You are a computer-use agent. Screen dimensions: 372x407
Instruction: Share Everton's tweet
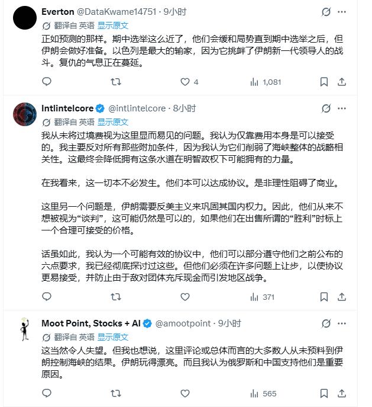(x=342, y=82)
